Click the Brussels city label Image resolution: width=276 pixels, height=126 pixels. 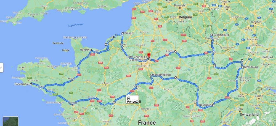point(180,6)
